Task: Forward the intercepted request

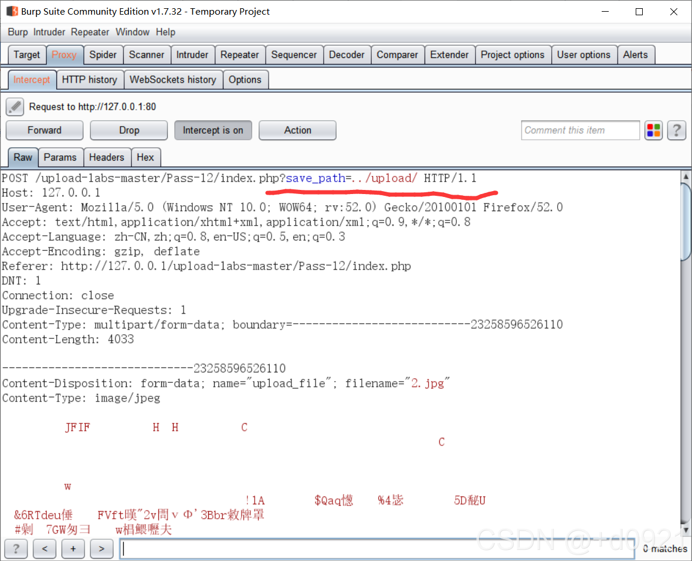Action: click(45, 130)
